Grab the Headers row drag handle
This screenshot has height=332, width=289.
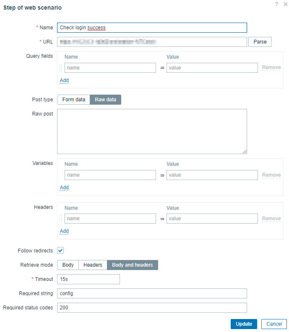pyautogui.click(x=61, y=219)
